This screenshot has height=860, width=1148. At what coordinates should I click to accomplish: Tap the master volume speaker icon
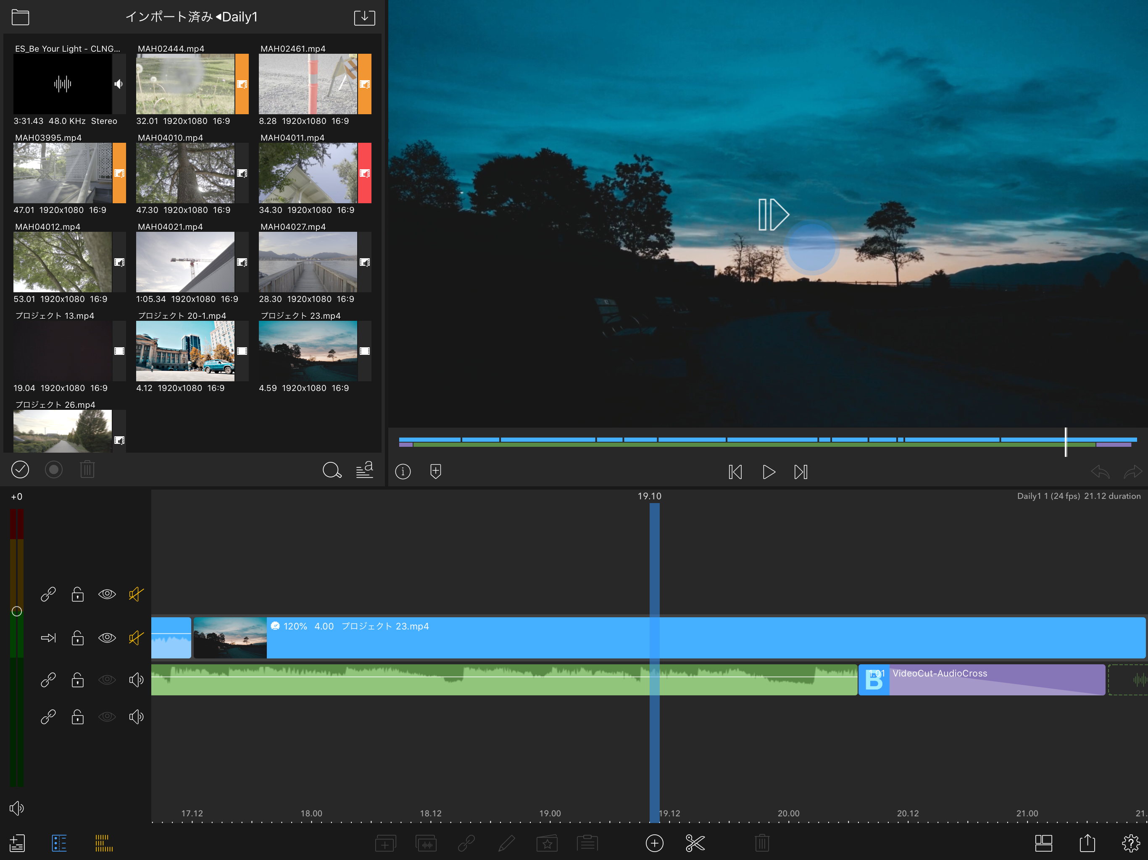17,808
